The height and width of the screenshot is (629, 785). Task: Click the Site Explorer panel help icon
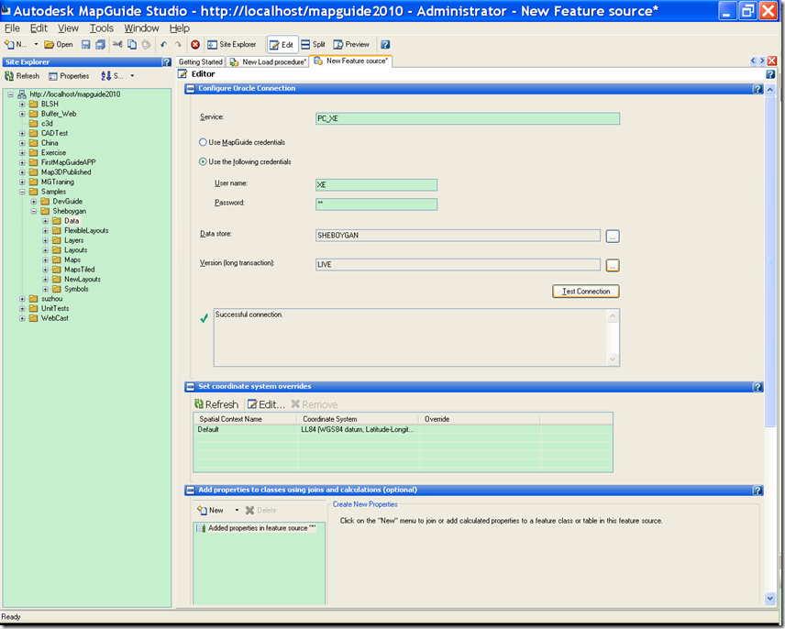(167, 62)
